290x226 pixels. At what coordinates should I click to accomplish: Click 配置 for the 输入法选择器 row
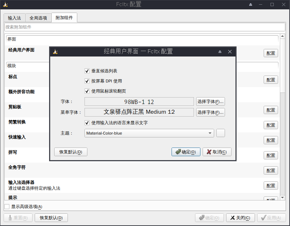271,186
